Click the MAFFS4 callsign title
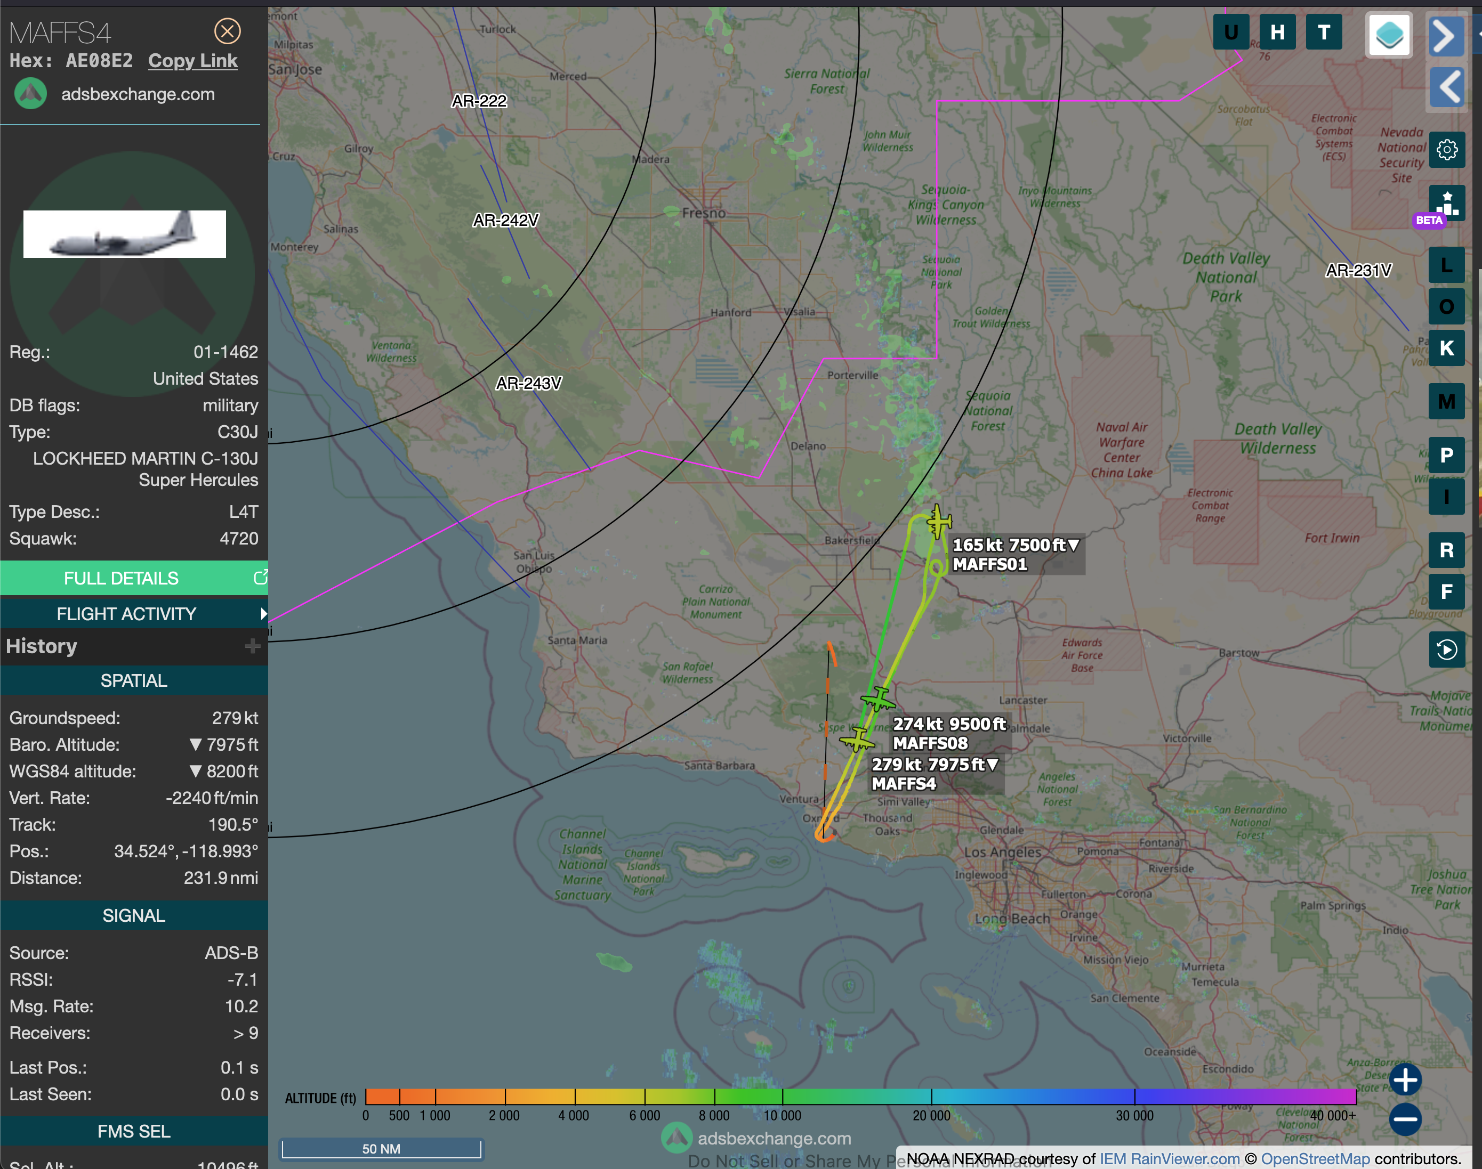Image resolution: width=1482 pixels, height=1169 pixels. (x=60, y=32)
